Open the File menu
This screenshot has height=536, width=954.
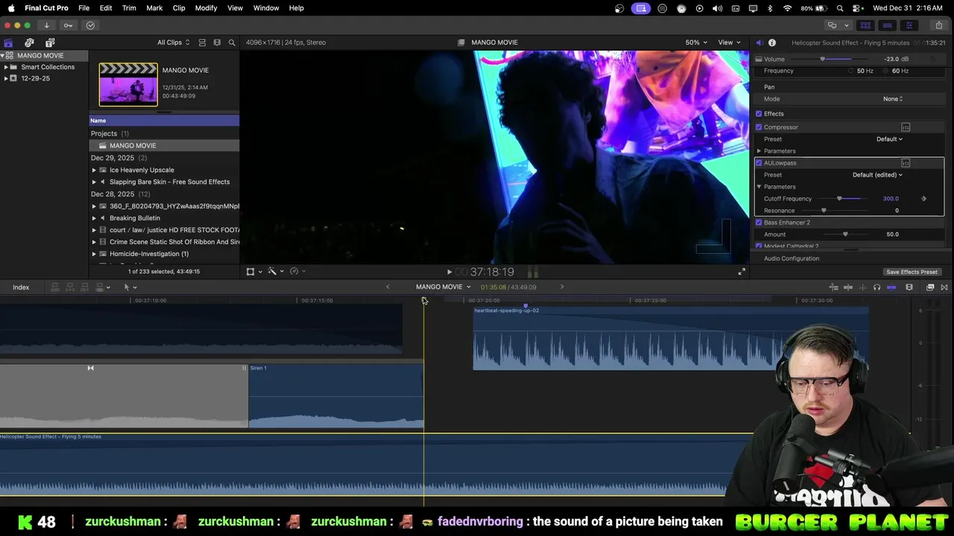tap(84, 8)
